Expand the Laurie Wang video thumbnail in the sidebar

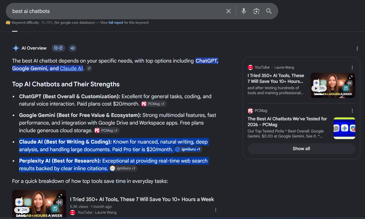(350, 77)
